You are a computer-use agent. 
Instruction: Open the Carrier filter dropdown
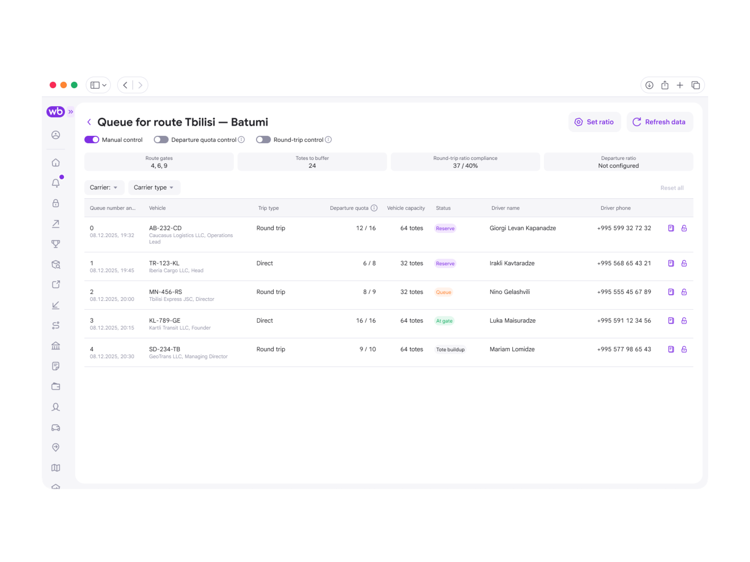point(104,187)
